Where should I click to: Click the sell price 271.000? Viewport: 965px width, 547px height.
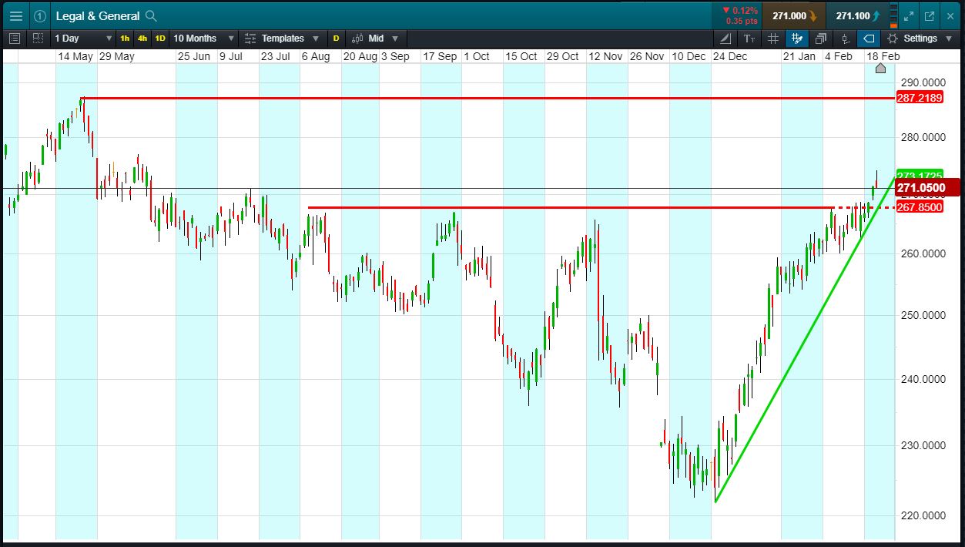point(793,15)
